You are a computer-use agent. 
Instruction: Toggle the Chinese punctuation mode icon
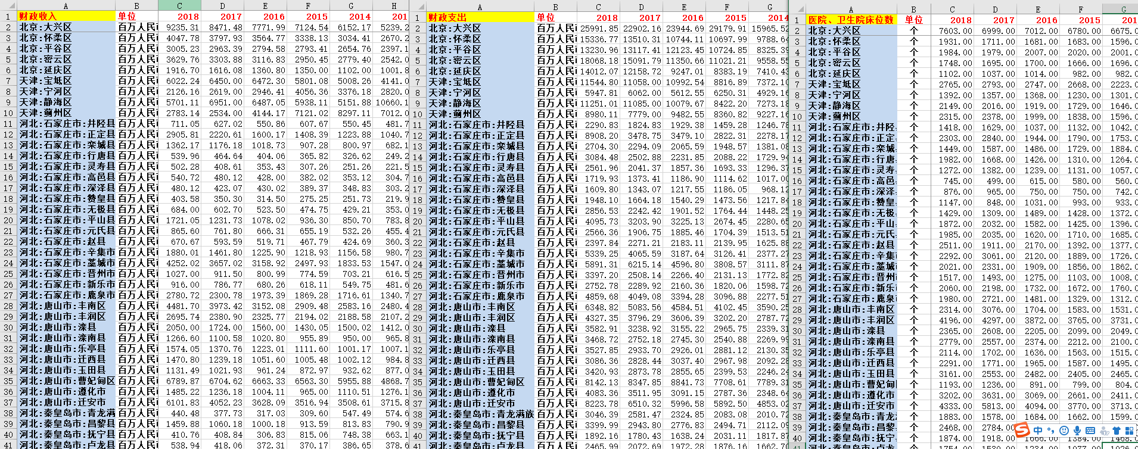(1051, 431)
